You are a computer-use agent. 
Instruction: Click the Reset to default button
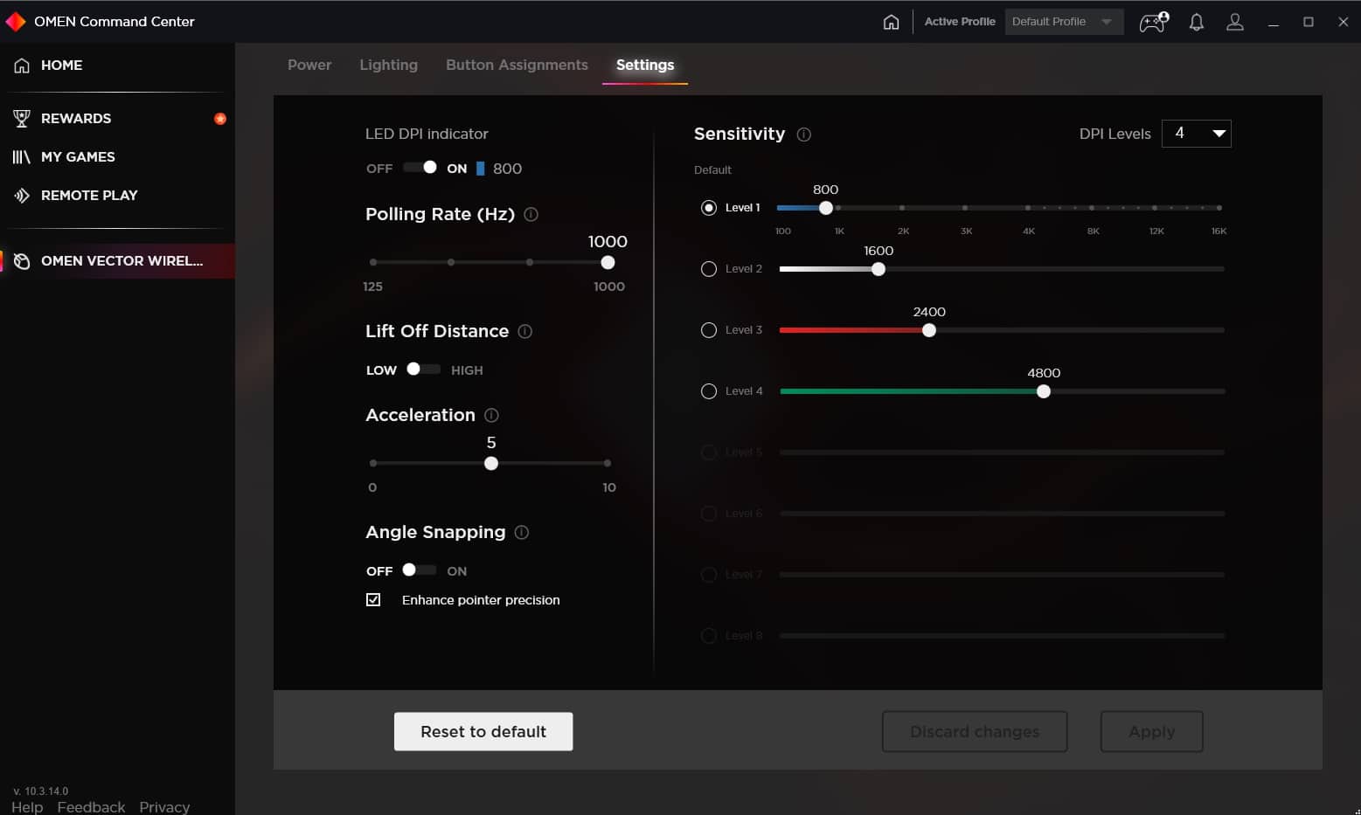(483, 731)
